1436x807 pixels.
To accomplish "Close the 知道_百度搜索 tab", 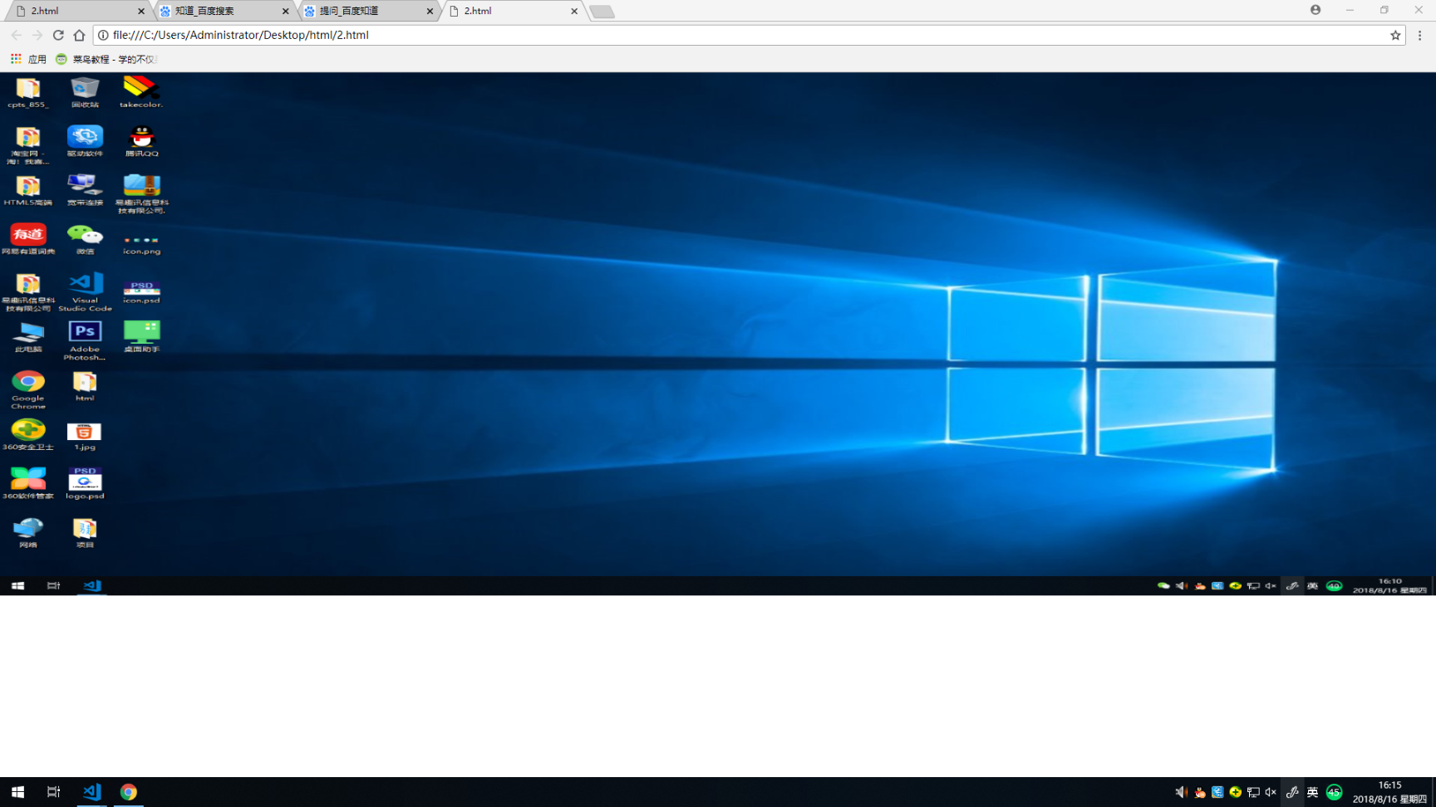I will 285,11.
